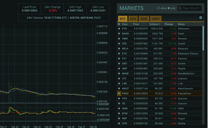Click the Last Price value 0.00015855
Viewport: 208px width, 128px height.
click(30, 10)
